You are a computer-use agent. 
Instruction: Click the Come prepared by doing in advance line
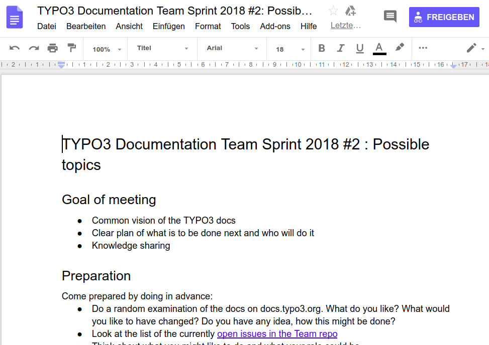(137, 296)
